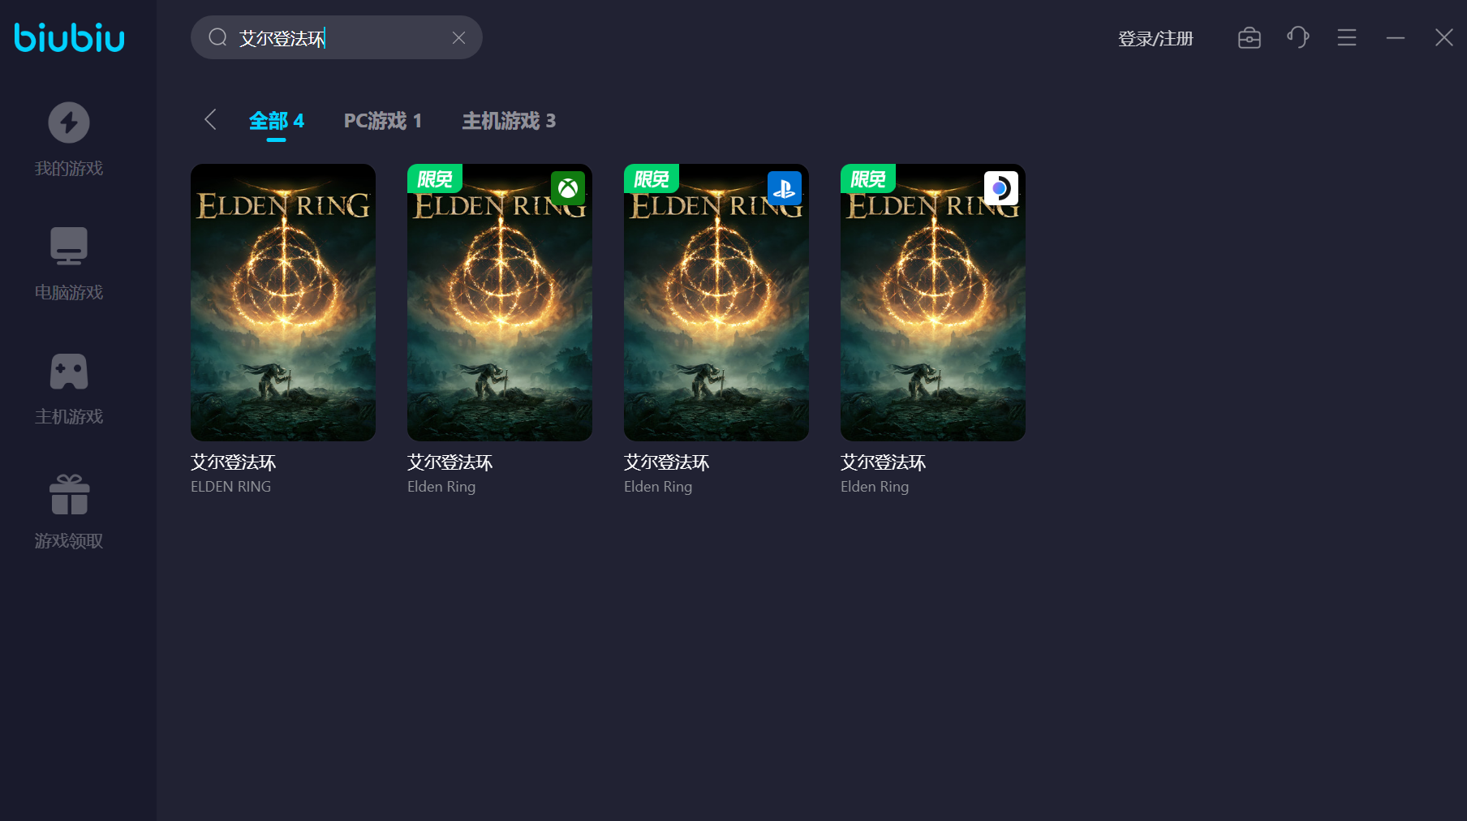
Task: Open the PC games monitor icon
Action: coord(69,246)
